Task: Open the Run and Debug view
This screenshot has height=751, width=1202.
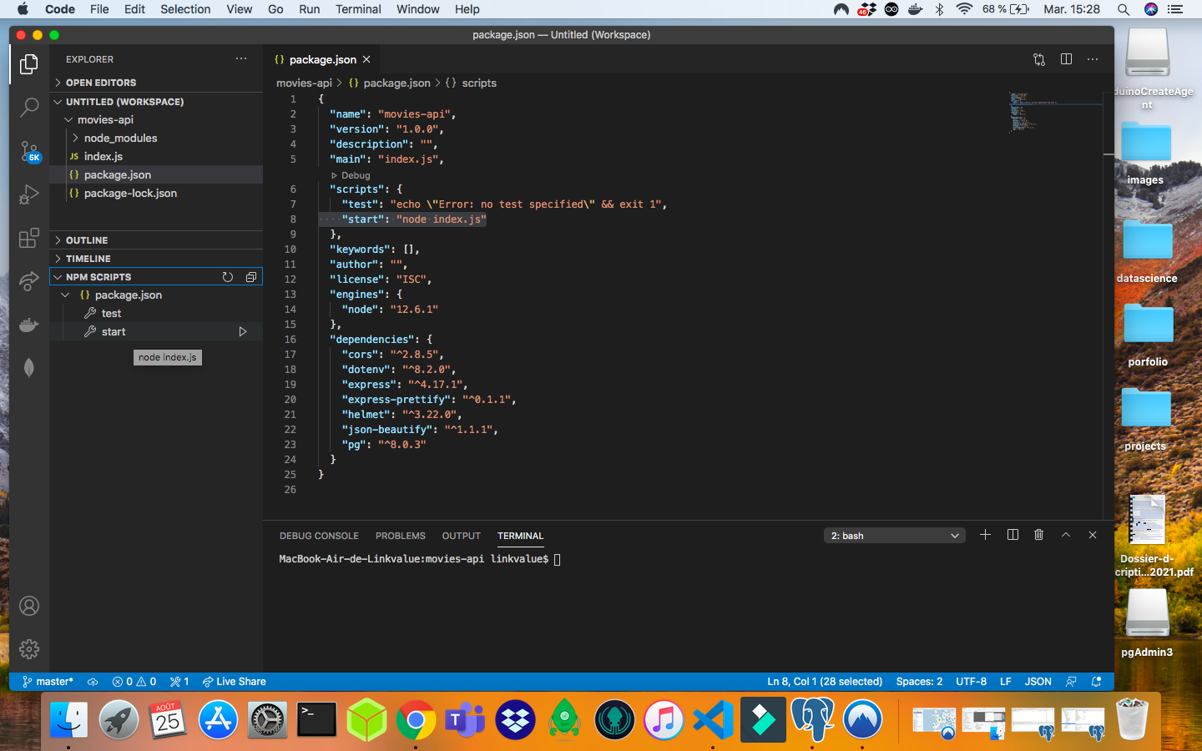Action: 29,194
